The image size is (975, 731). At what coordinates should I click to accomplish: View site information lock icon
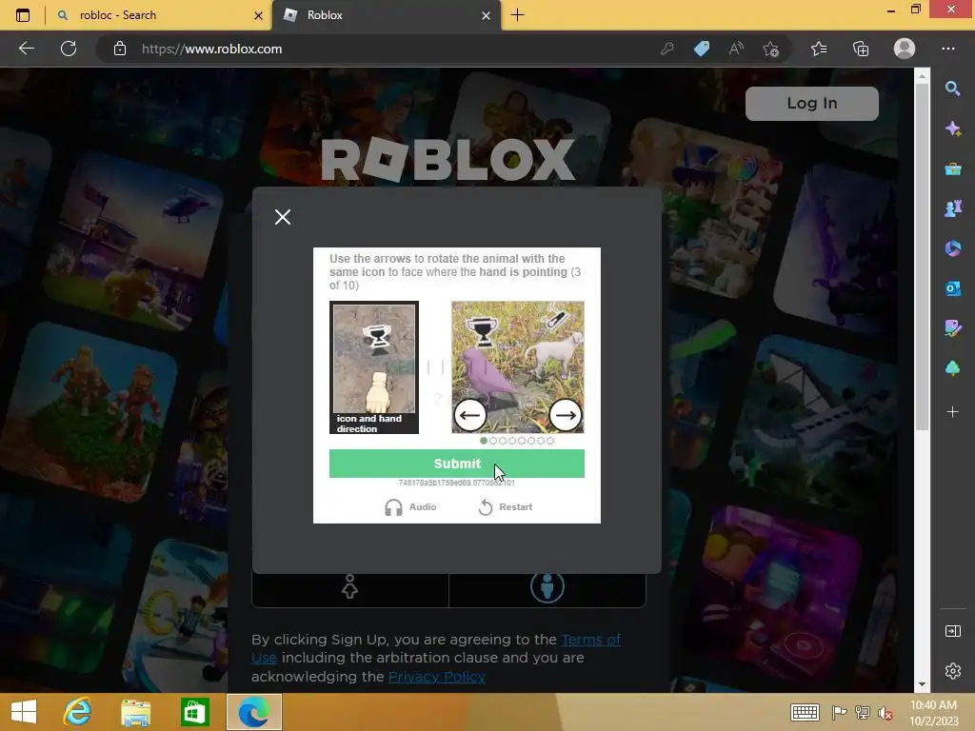pyautogui.click(x=120, y=49)
